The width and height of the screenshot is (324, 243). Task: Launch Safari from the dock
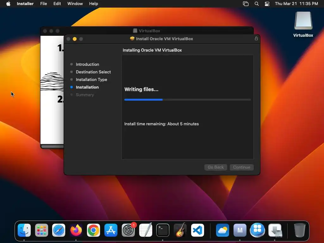59,230
